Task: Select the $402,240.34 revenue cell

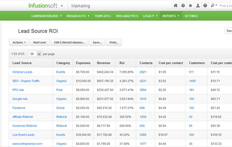Action: point(105,72)
